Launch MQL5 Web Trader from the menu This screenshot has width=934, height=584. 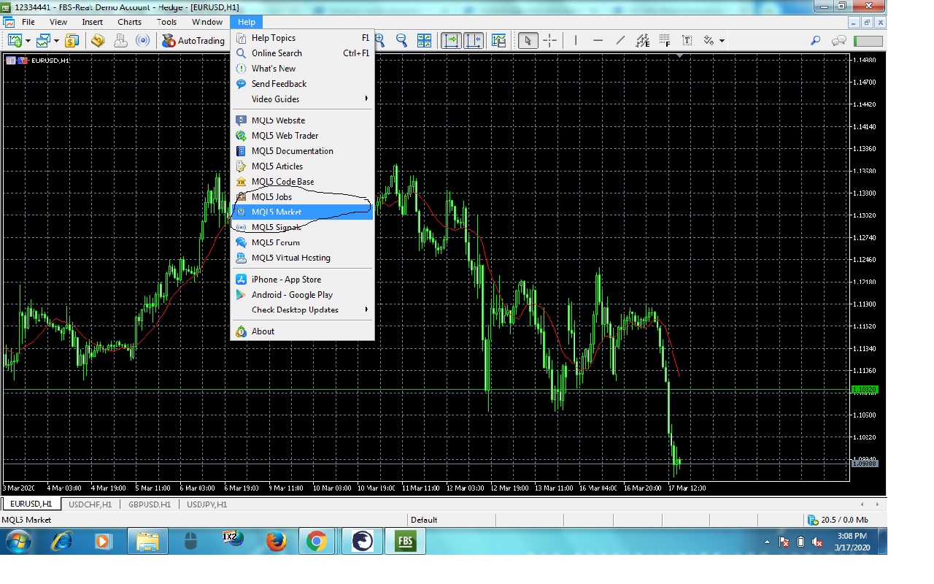(302, 136)
